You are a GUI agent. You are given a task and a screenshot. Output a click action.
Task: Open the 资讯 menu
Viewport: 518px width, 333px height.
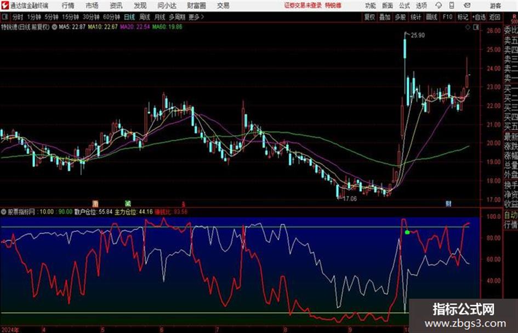pos(116,5)
